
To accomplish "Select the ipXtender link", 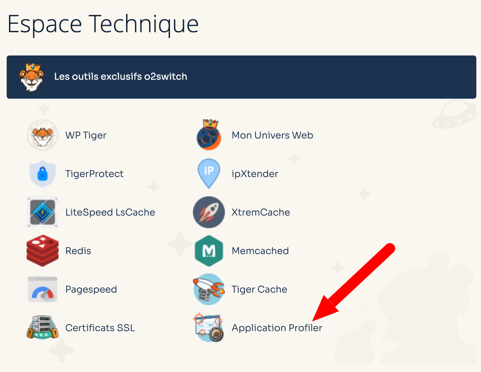I will [x=255, y=174].
